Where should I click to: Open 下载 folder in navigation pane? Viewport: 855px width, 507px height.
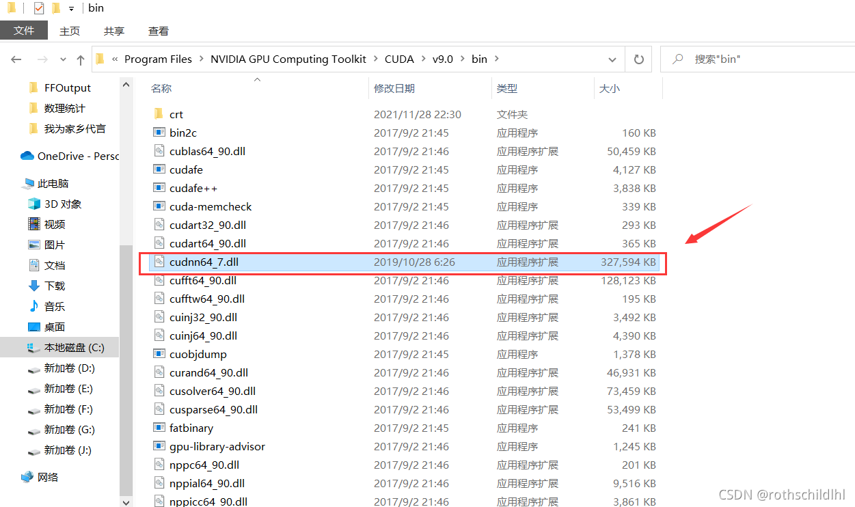54,286
